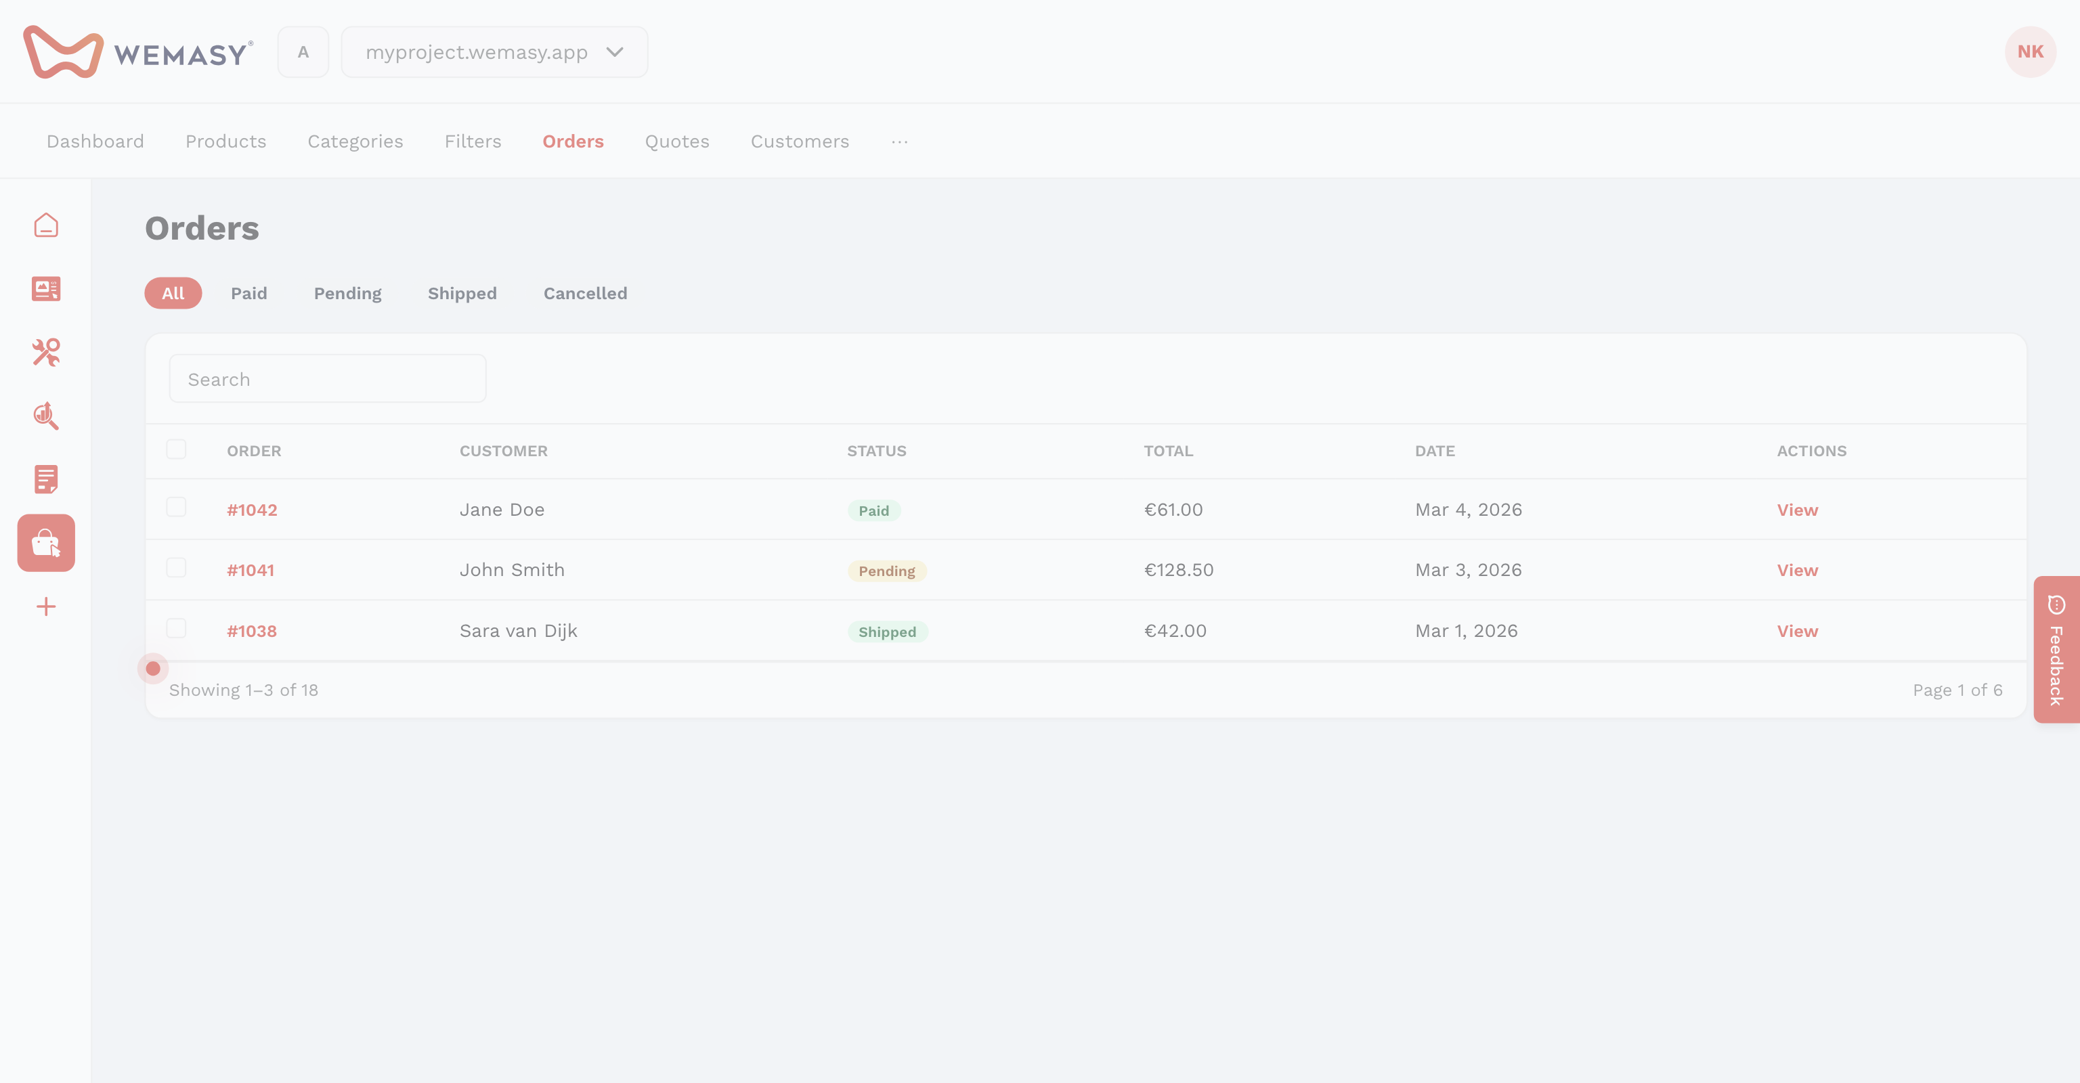Filter orders by Pending tab
Screen dimensions: 2080x1083
(x=348, y=294)
